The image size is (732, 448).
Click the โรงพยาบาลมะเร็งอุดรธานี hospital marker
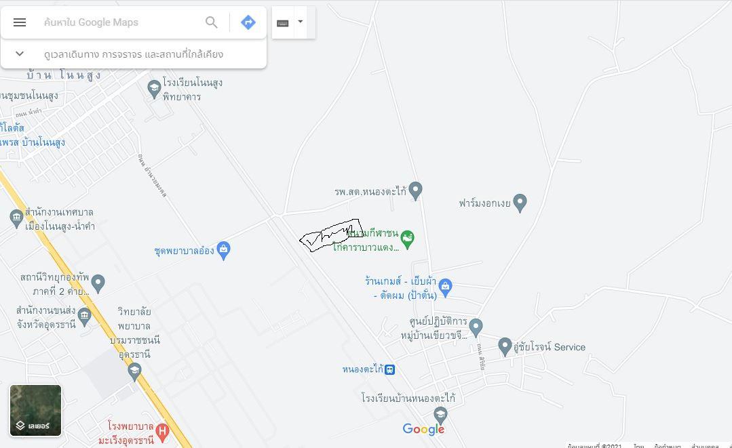click(x=162, y=432)
